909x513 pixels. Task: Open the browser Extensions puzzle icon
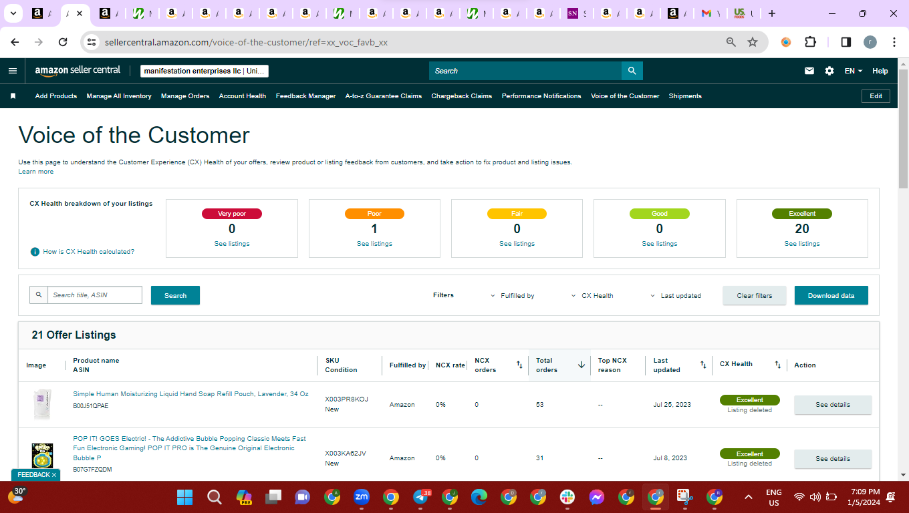[x=810, y=42]
